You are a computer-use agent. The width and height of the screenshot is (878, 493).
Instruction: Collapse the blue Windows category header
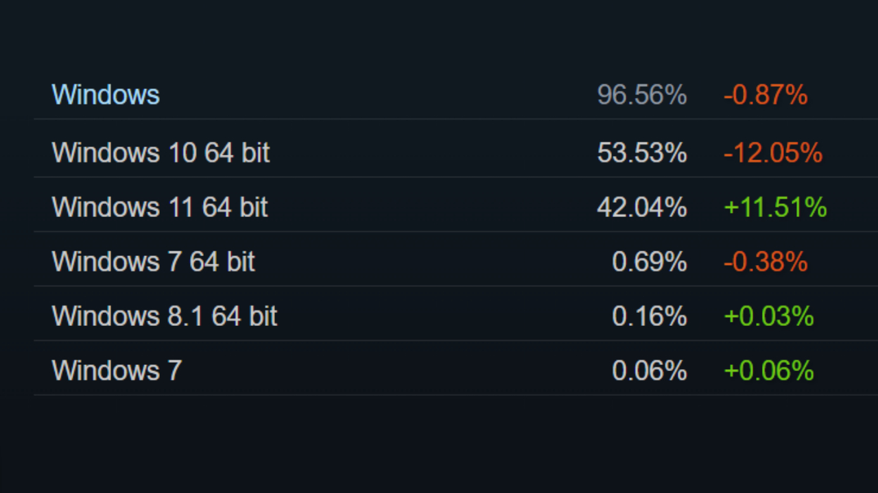tap(106, 94)
